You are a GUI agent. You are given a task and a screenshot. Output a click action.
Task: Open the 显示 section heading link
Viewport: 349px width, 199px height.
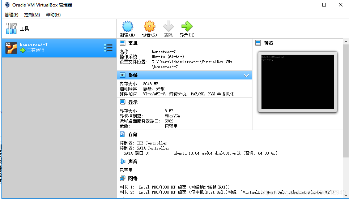point(133,102)
